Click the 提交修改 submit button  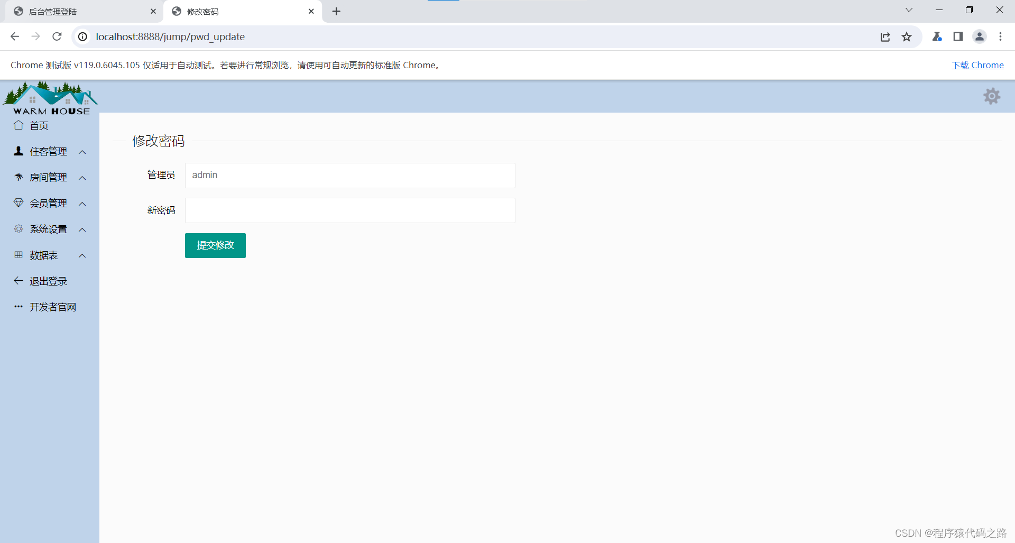pos(215,245)
